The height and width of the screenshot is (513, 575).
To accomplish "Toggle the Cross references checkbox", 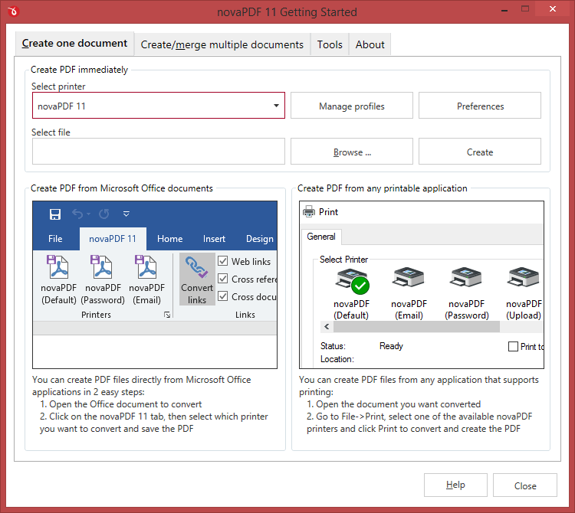I will (x=222, y=279).
